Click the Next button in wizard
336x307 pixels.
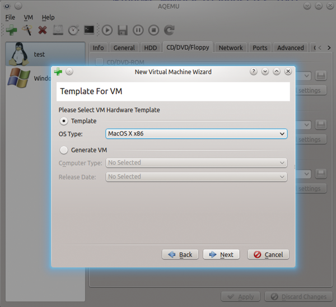tap(221, 254)
